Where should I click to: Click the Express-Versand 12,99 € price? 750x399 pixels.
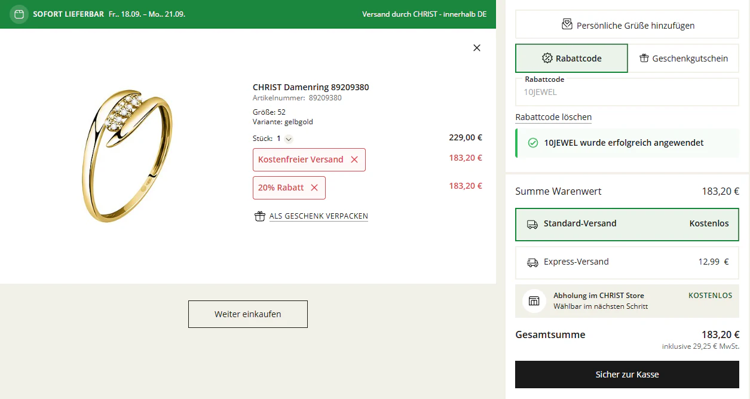tap(714, 262)
